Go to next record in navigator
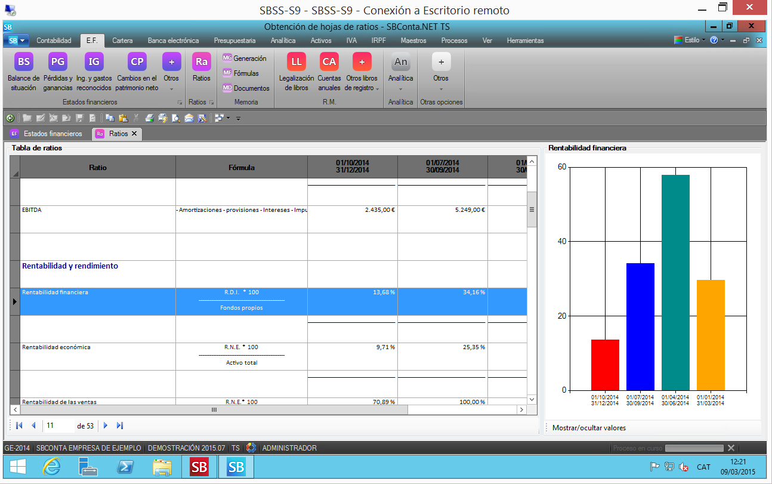The width and height of the screenshot is (772, 484). point(106,426)
